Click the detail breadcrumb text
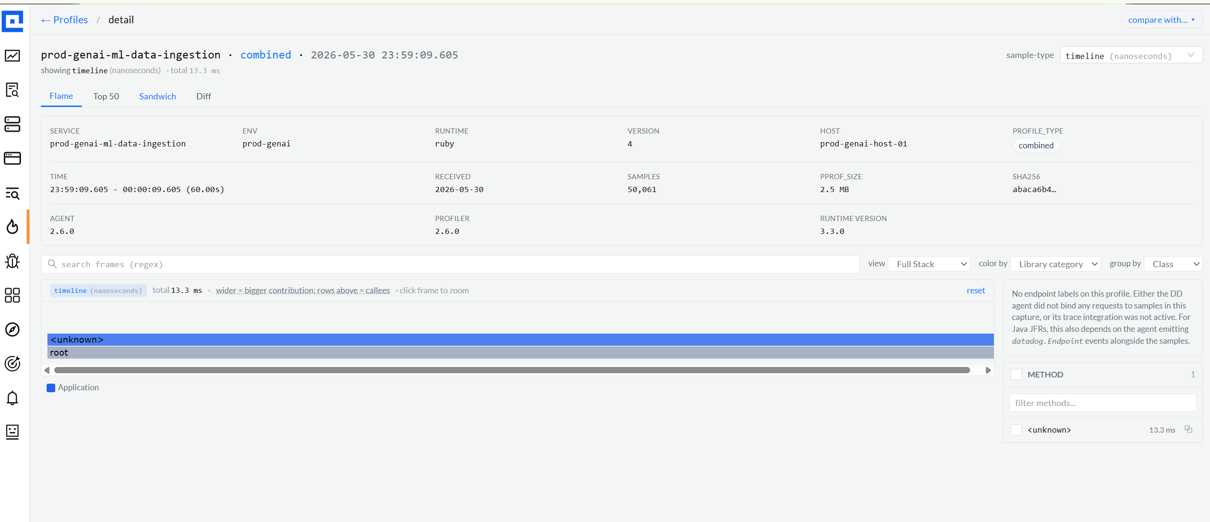1210x522 pixels. [x=121, y=20]
